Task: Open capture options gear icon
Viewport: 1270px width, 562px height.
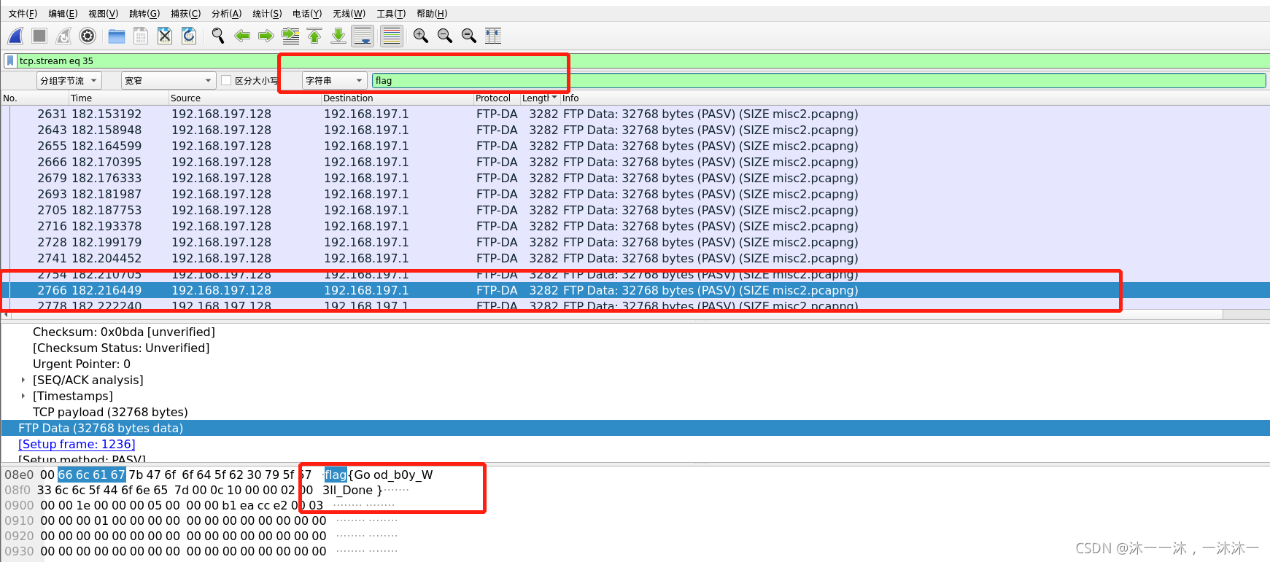Action: point(88,36)
